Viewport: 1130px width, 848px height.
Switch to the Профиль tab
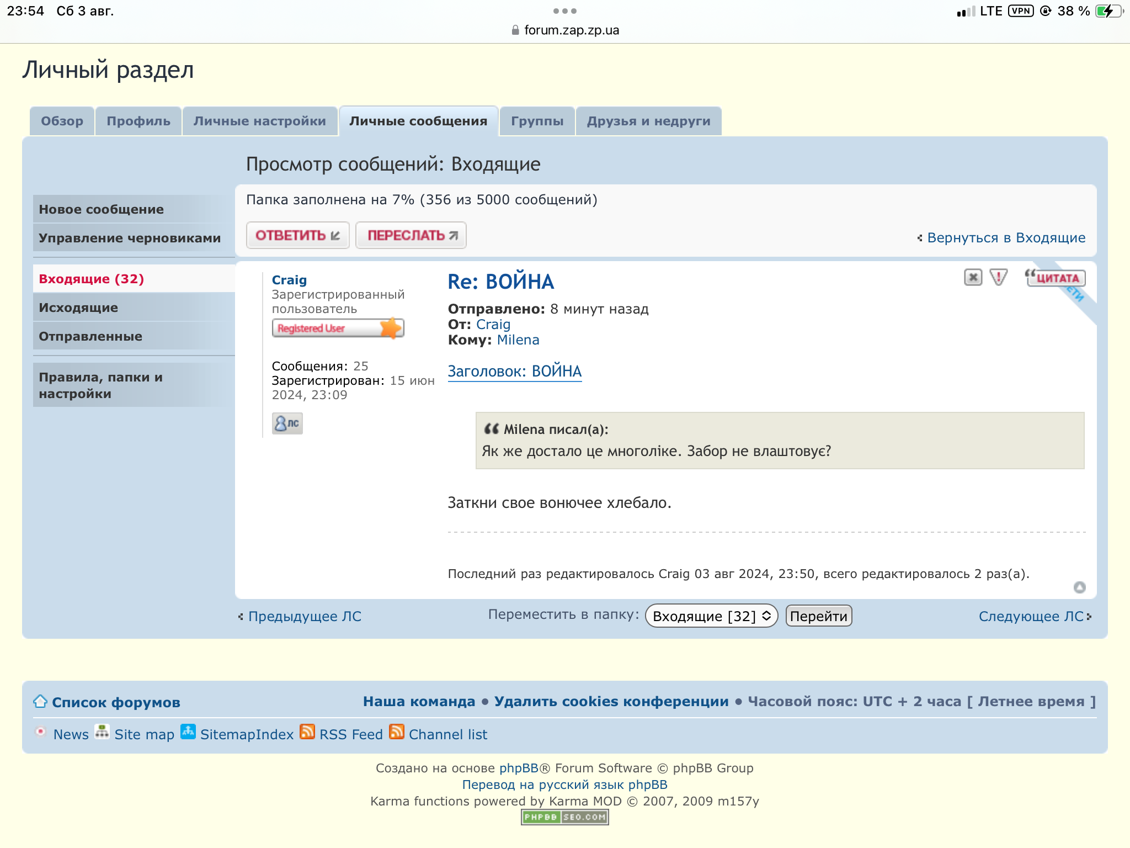pyautogui.click(x=138, y=121)
